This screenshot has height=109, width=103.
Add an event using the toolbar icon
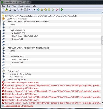pyautogui.click(x=49, y=10)
